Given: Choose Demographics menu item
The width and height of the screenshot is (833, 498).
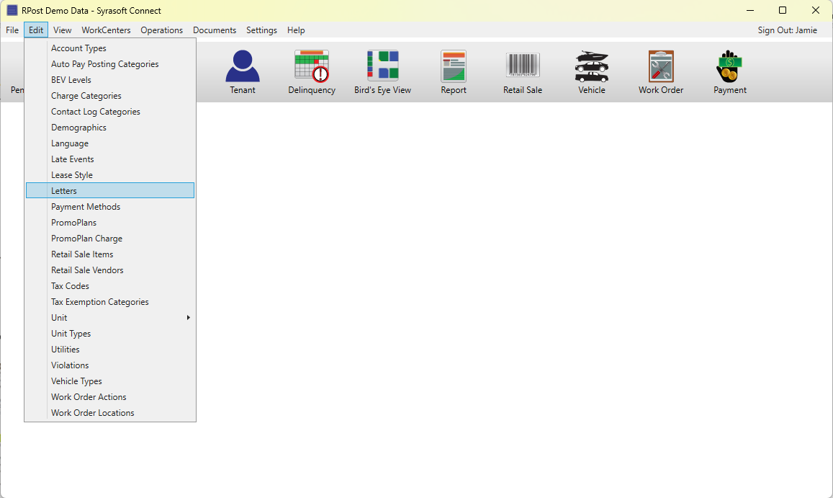Looking at the screenshot, I should (110, 128).
